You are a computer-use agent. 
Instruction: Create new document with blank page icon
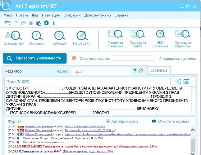pyautogui.click(x=16, y=23)
